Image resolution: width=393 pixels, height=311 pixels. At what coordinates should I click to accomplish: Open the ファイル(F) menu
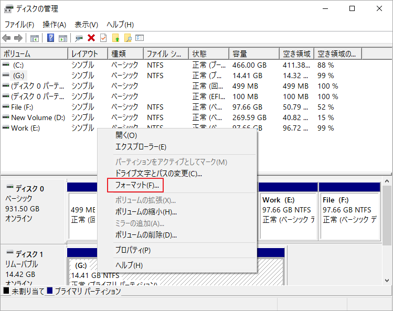click(19, 25)
